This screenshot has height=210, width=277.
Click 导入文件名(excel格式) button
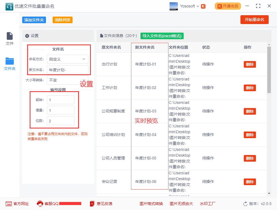tap(162, 36)
